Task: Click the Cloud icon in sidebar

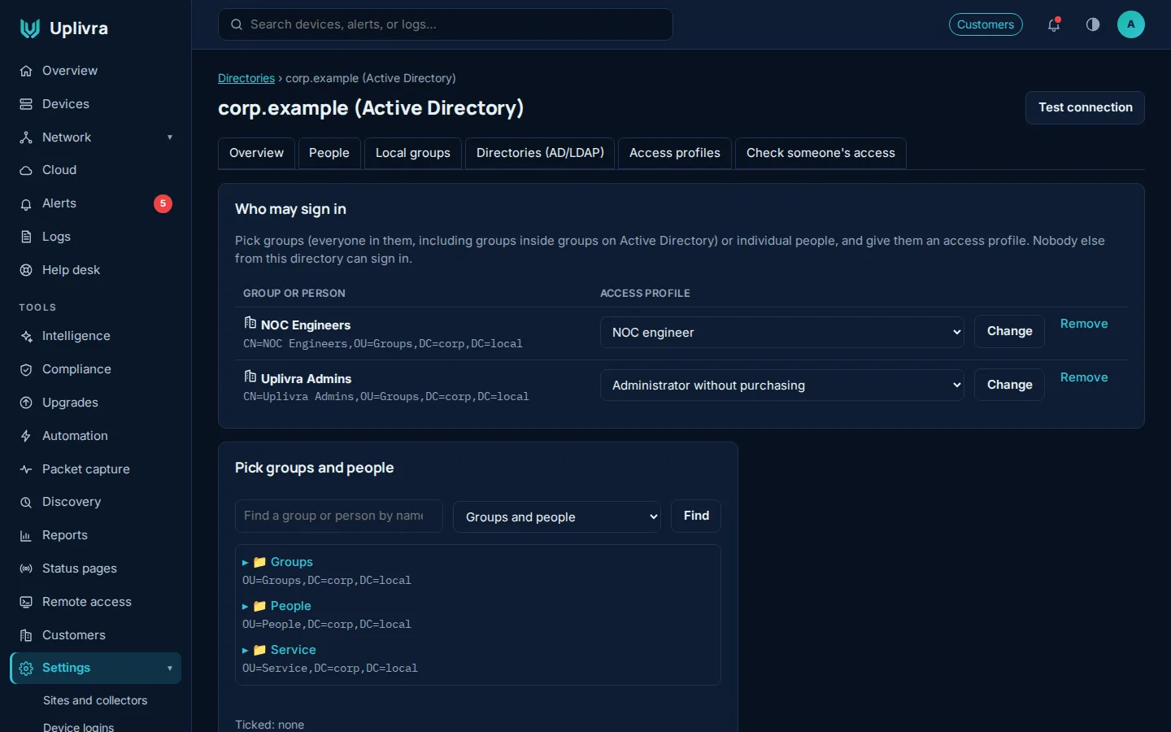Action: point(26,170)
